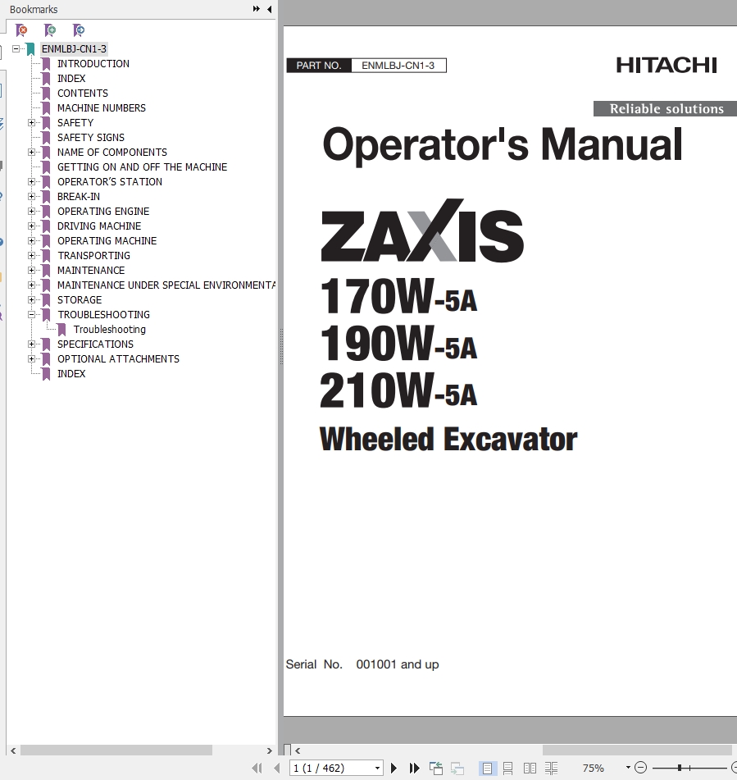The image size is (737, 780).
Task: Click the ENMLBJ-CN1-3 part number text on page
Action: [x=398, y=66]
